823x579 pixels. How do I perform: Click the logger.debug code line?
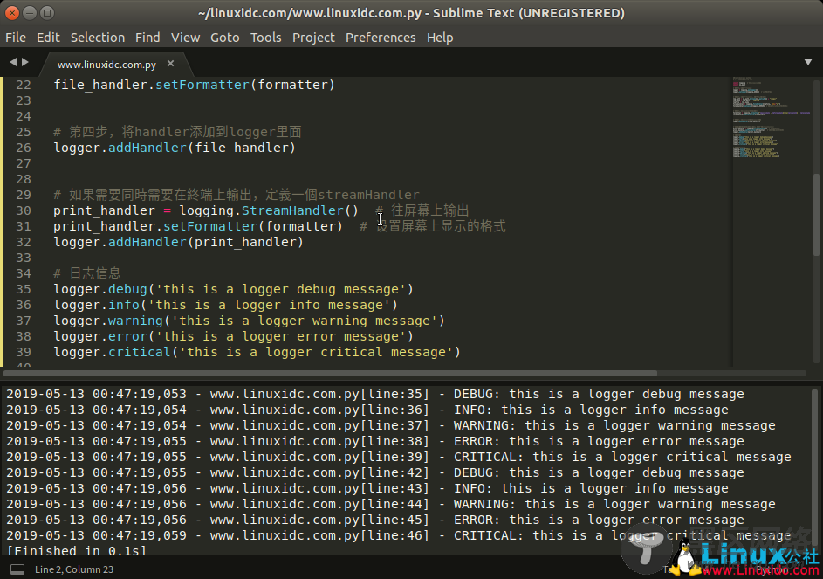[234, 290]
